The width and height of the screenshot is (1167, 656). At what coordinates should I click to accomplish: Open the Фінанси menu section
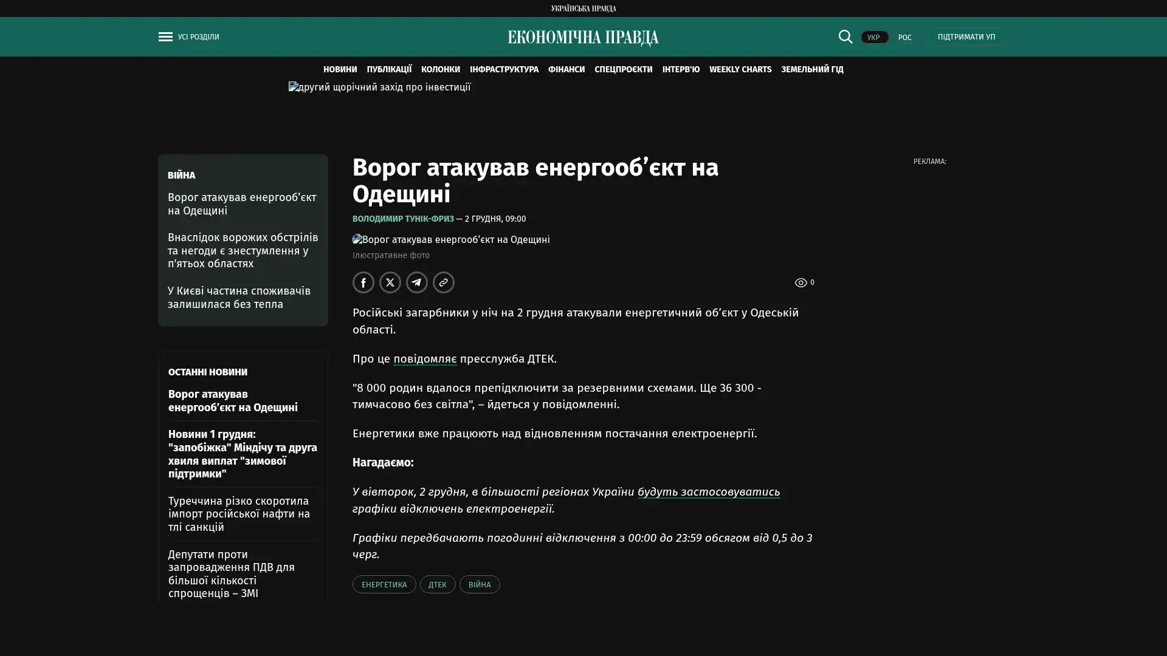tap(566, 69)
